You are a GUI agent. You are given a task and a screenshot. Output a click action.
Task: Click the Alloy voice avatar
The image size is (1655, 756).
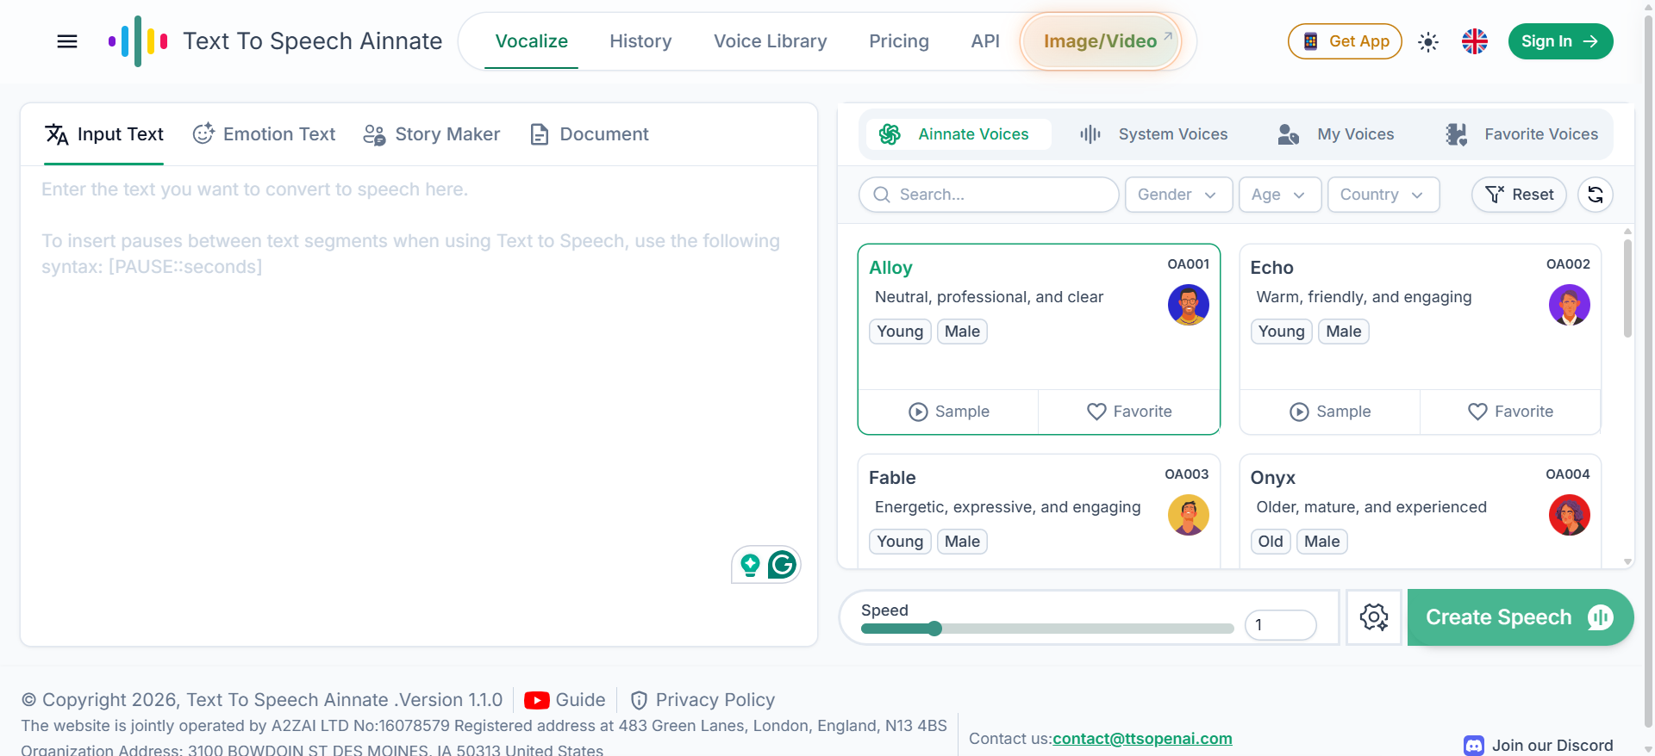1189,305
